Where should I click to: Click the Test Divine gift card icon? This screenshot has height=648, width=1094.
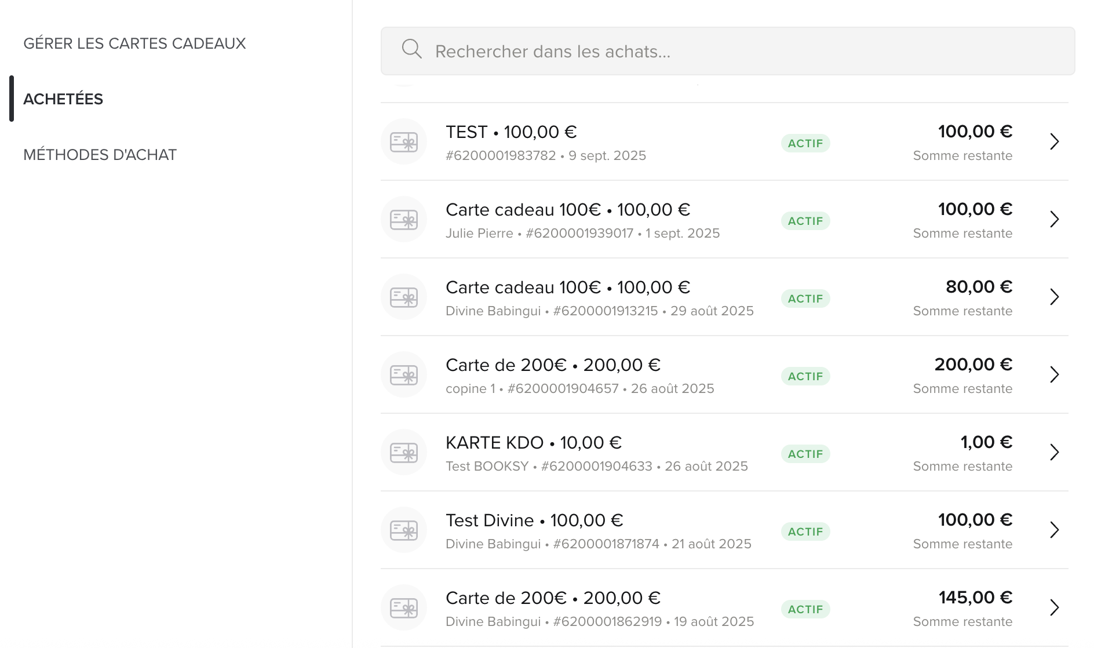[404, 530]
